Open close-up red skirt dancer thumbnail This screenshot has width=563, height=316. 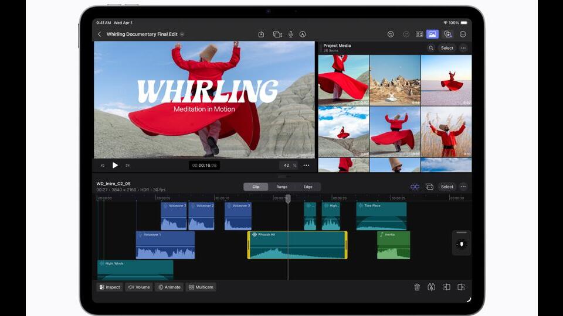344,80
